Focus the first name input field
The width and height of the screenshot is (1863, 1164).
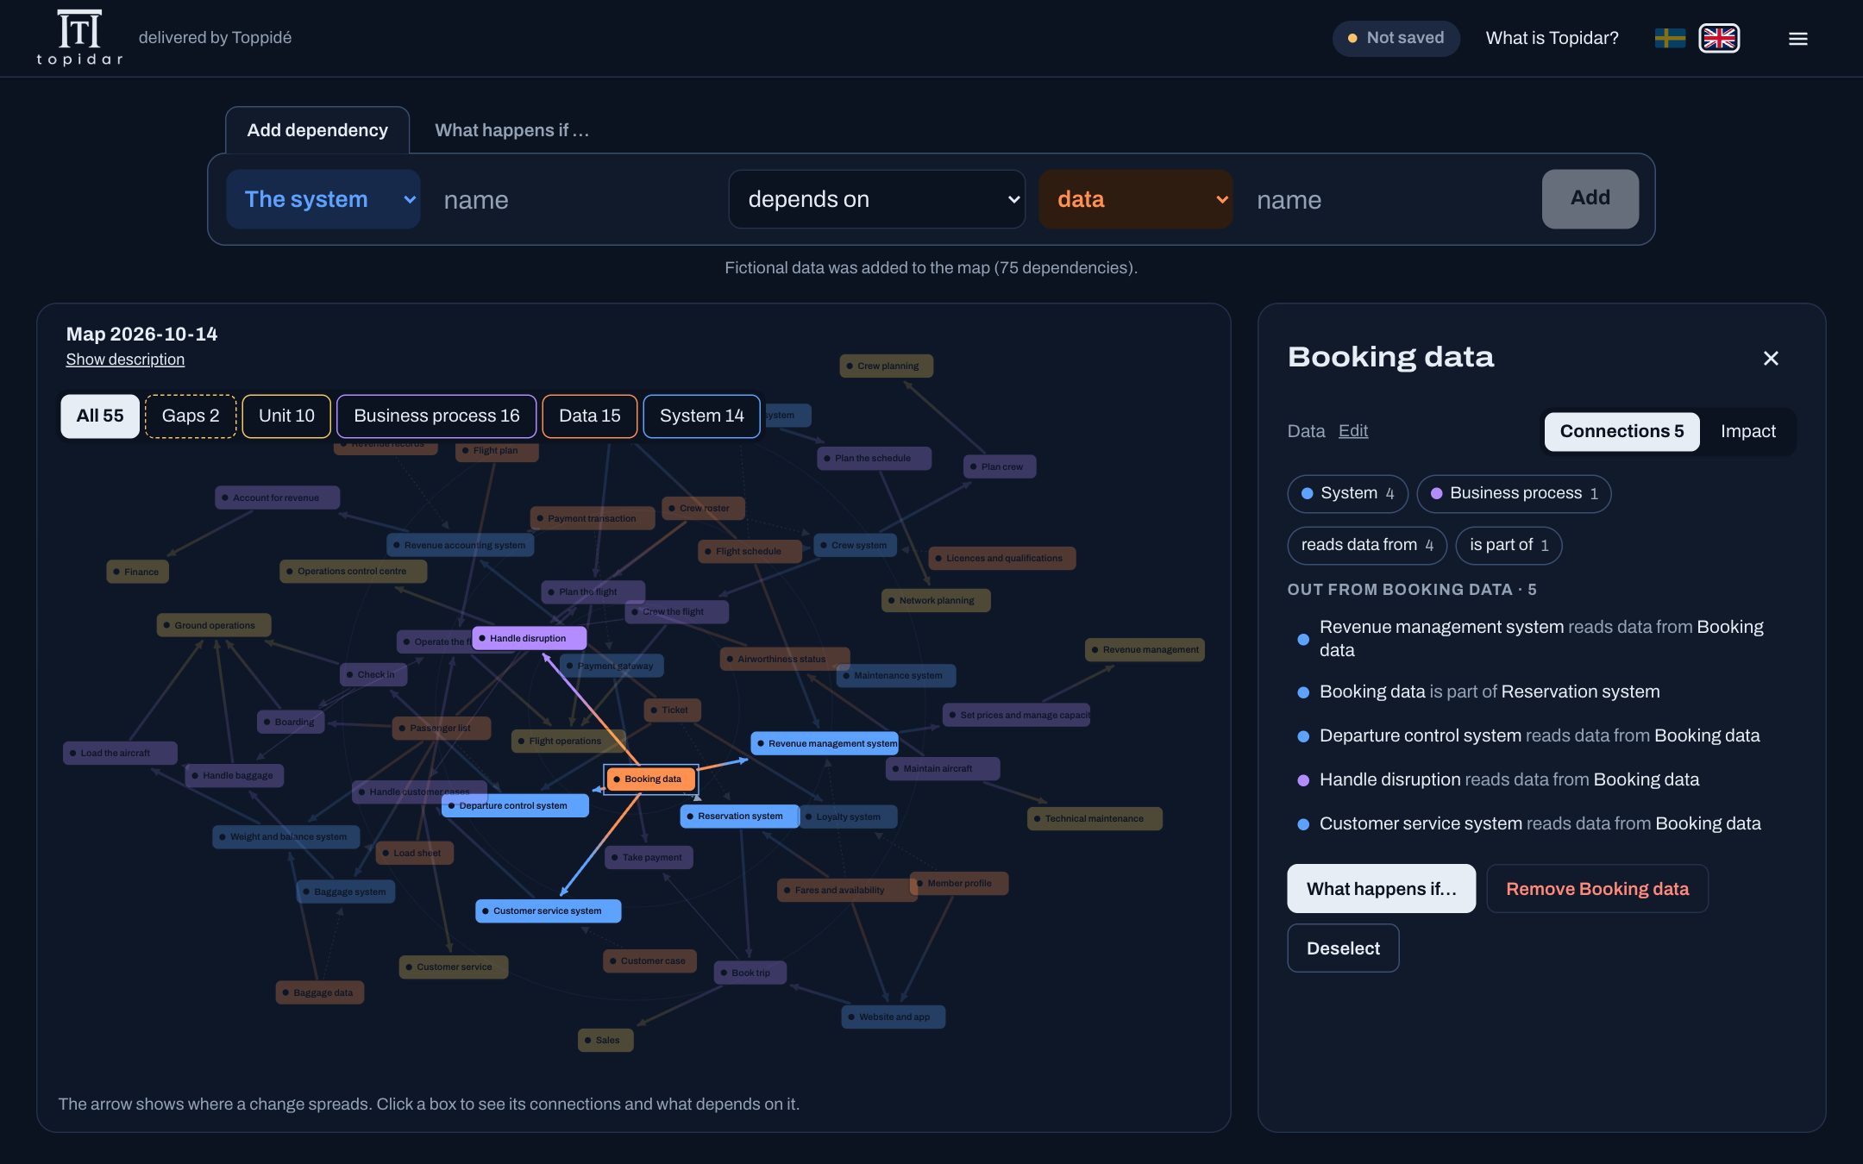(575, 199)
